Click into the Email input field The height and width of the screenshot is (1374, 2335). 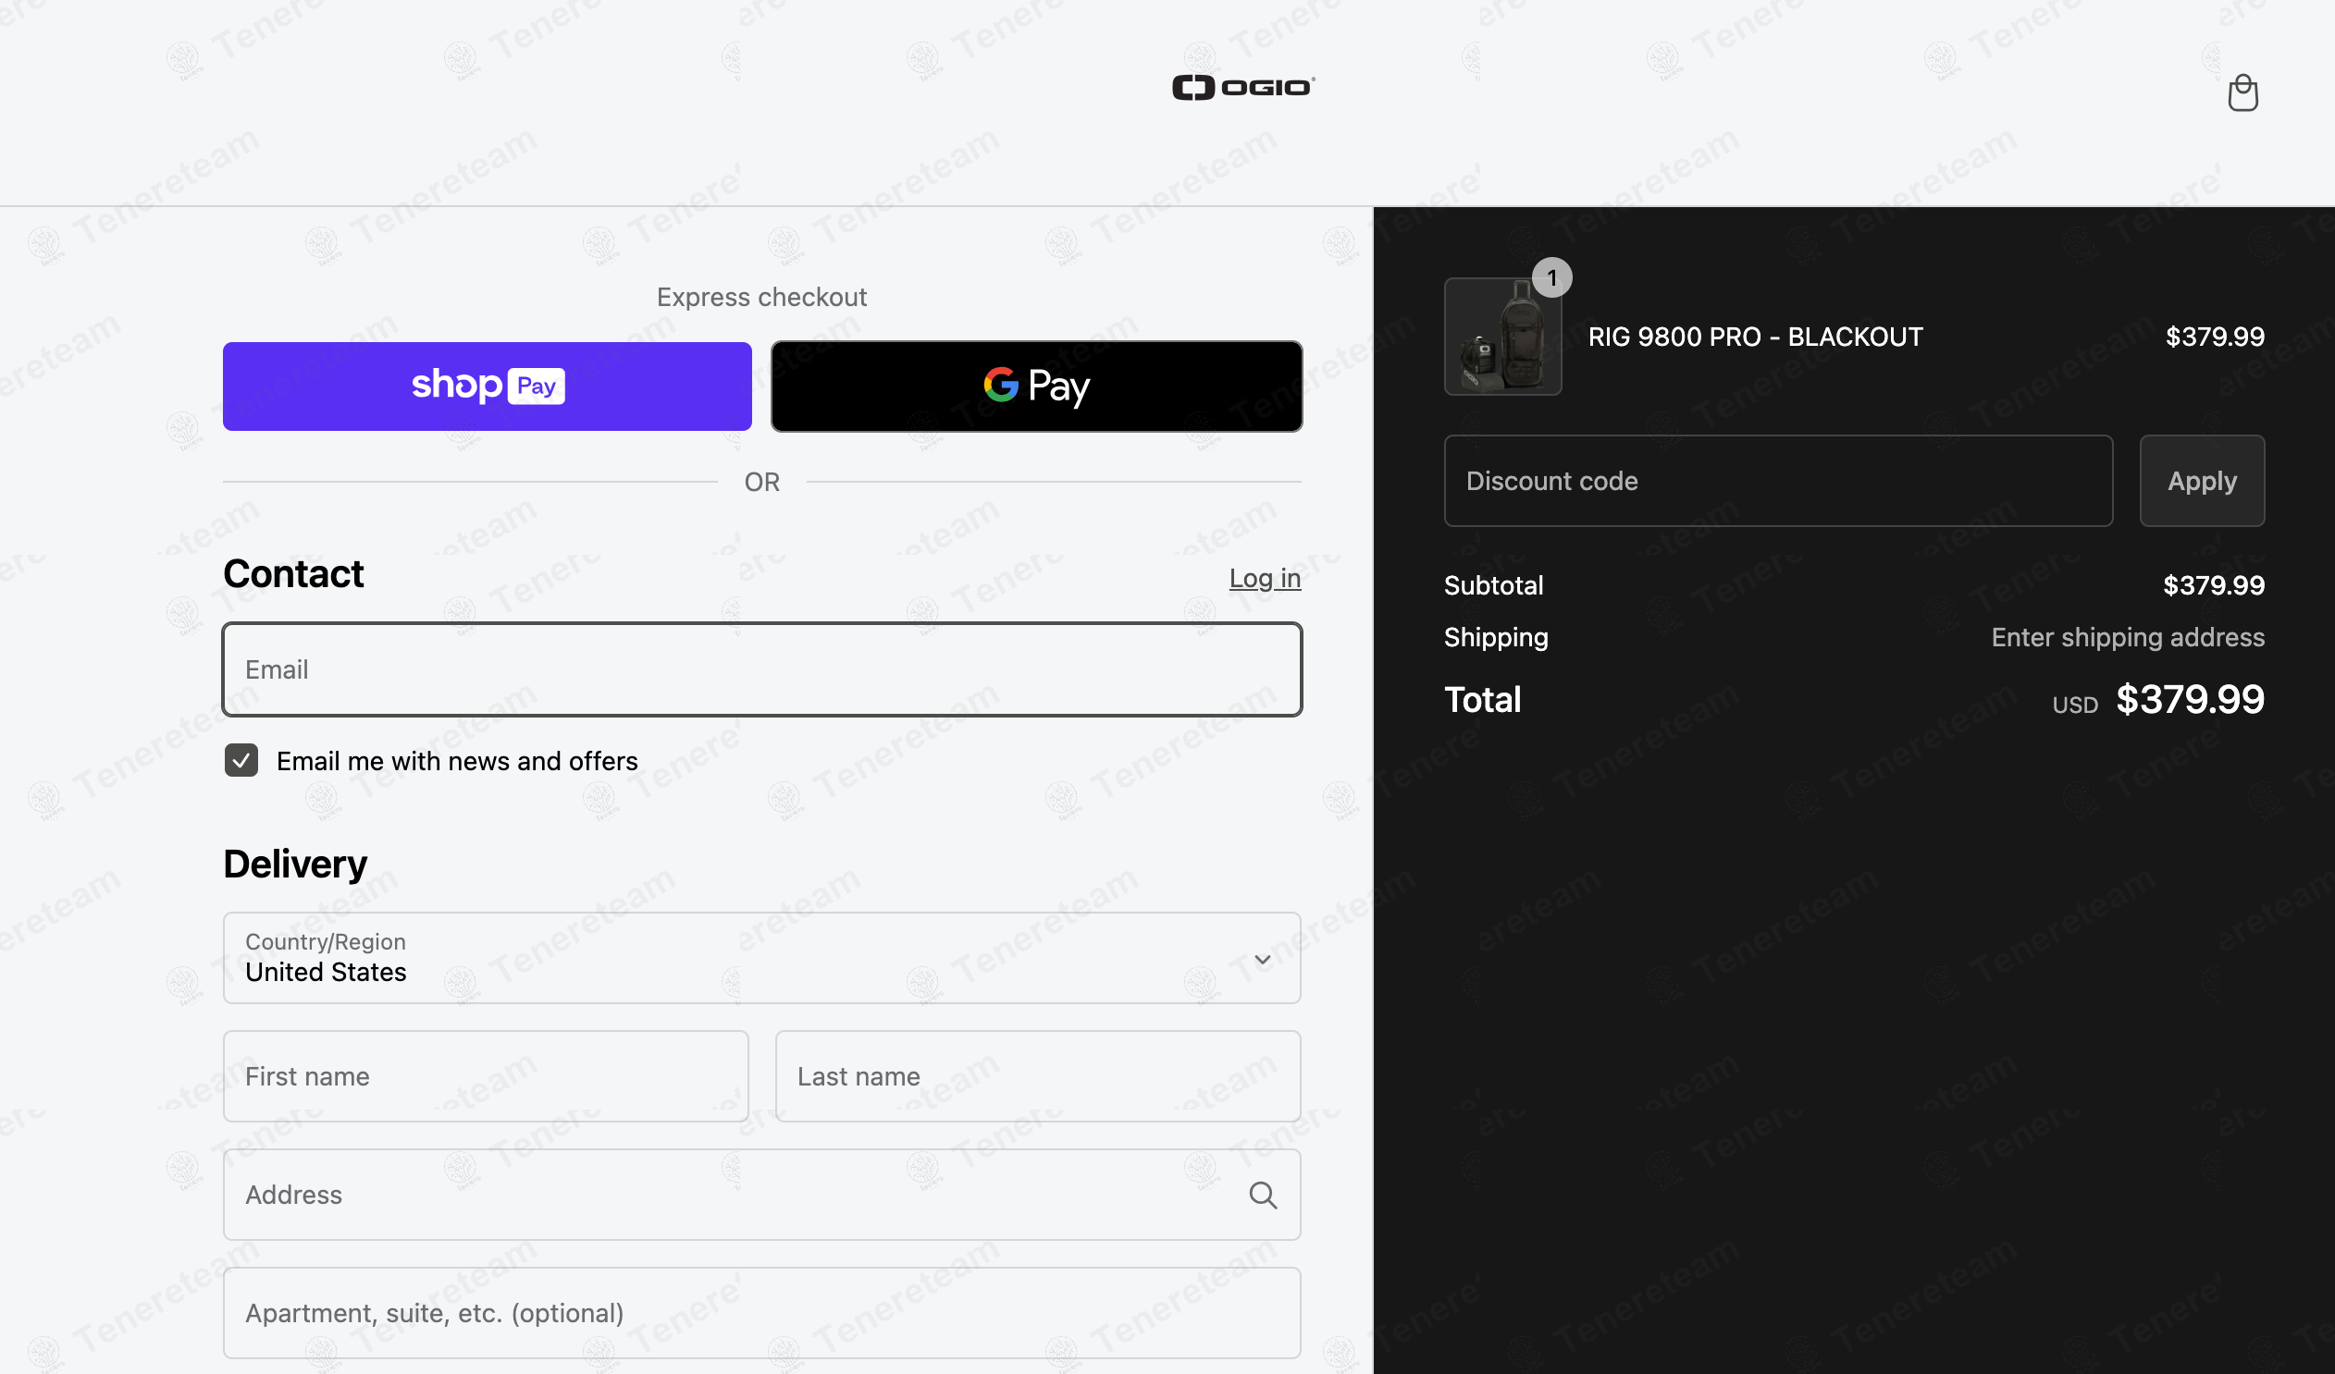761,669
